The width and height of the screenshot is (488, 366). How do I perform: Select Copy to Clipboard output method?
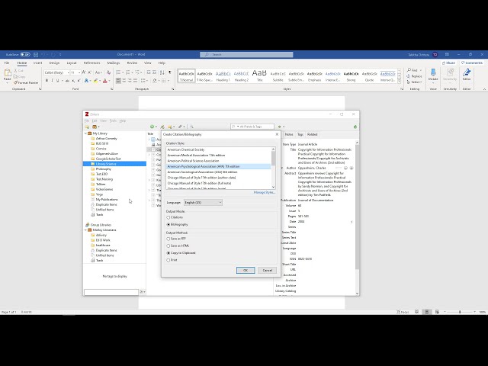point(169,253)
